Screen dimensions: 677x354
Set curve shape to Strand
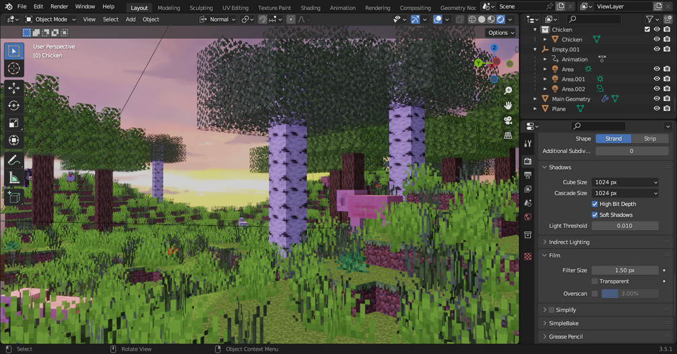point(614,139)
